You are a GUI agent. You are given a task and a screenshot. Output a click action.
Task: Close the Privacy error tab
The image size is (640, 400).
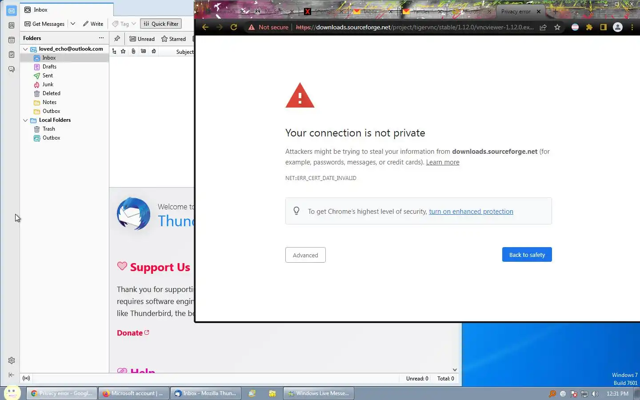pyautogui.click(x=539, y=12)
